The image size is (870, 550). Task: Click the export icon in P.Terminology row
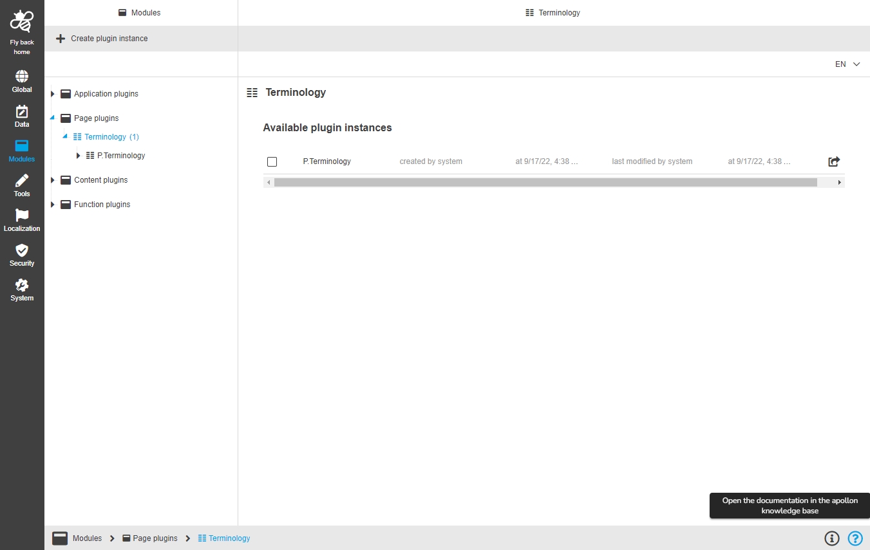pyautogui.click(x=834, y=161)
